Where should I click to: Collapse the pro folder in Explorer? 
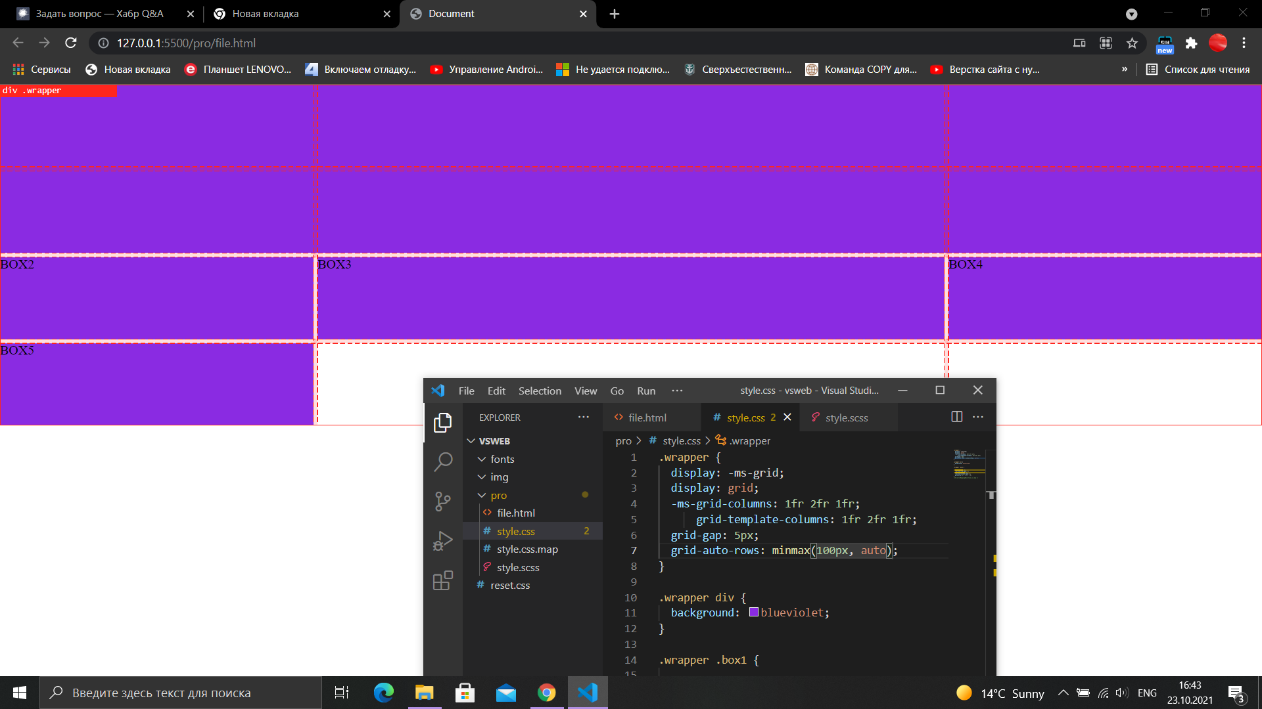point(482,495)
